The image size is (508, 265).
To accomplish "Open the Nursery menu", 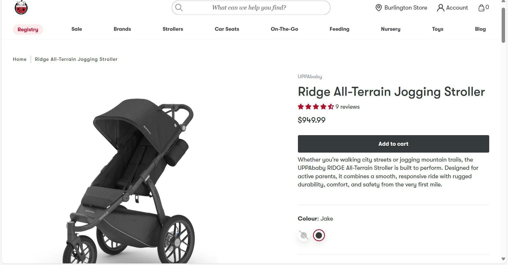I will [x=391, y=29].
